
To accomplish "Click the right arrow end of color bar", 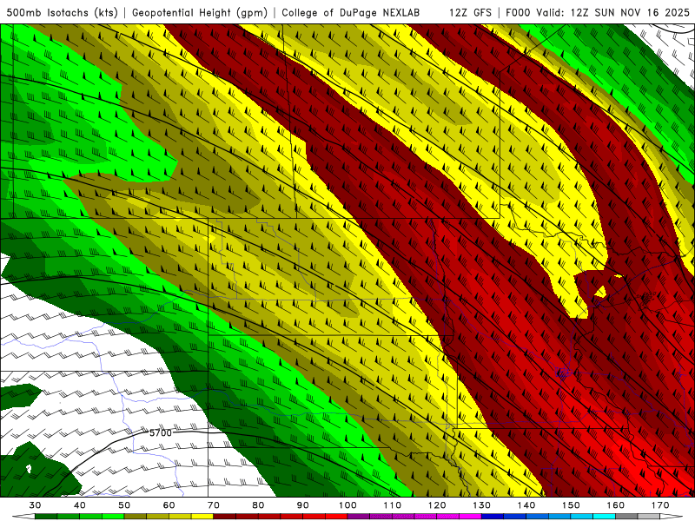I will point(672,517).
